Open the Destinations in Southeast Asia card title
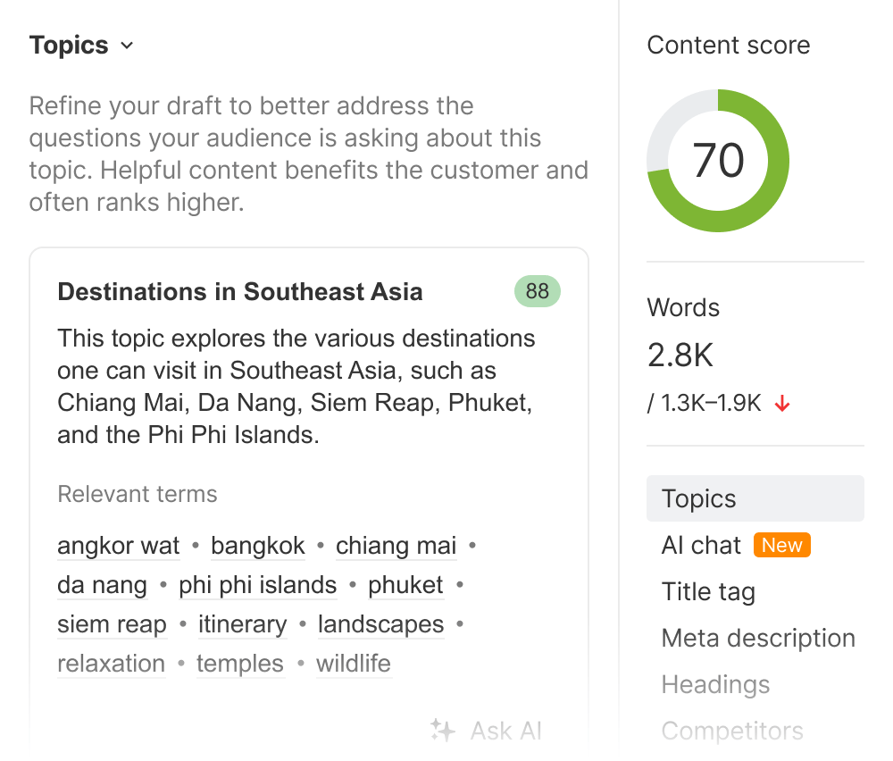Viewport: 893px width, 761px height. 240,292
